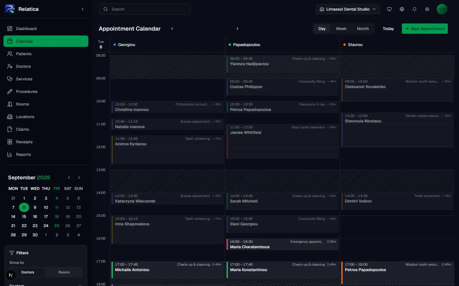Collapse the sidebar with the chevron

click(x=83, y=9)
